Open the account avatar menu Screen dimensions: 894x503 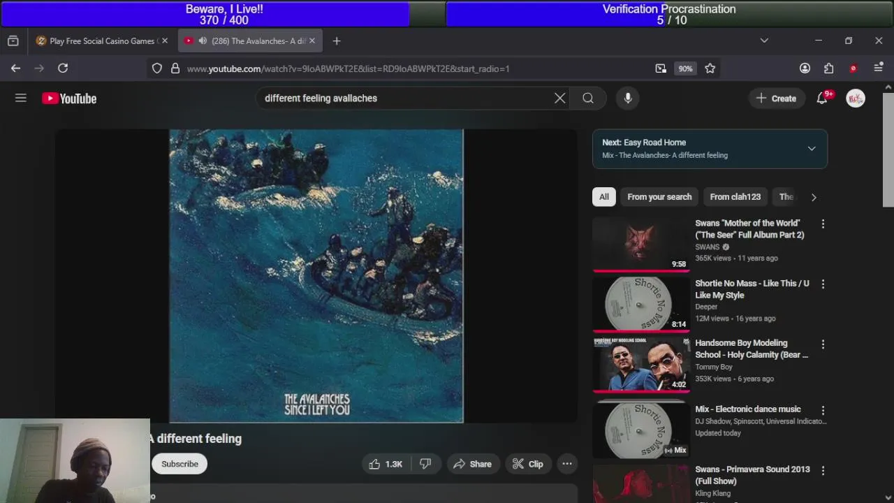click(x=856, y=99)
